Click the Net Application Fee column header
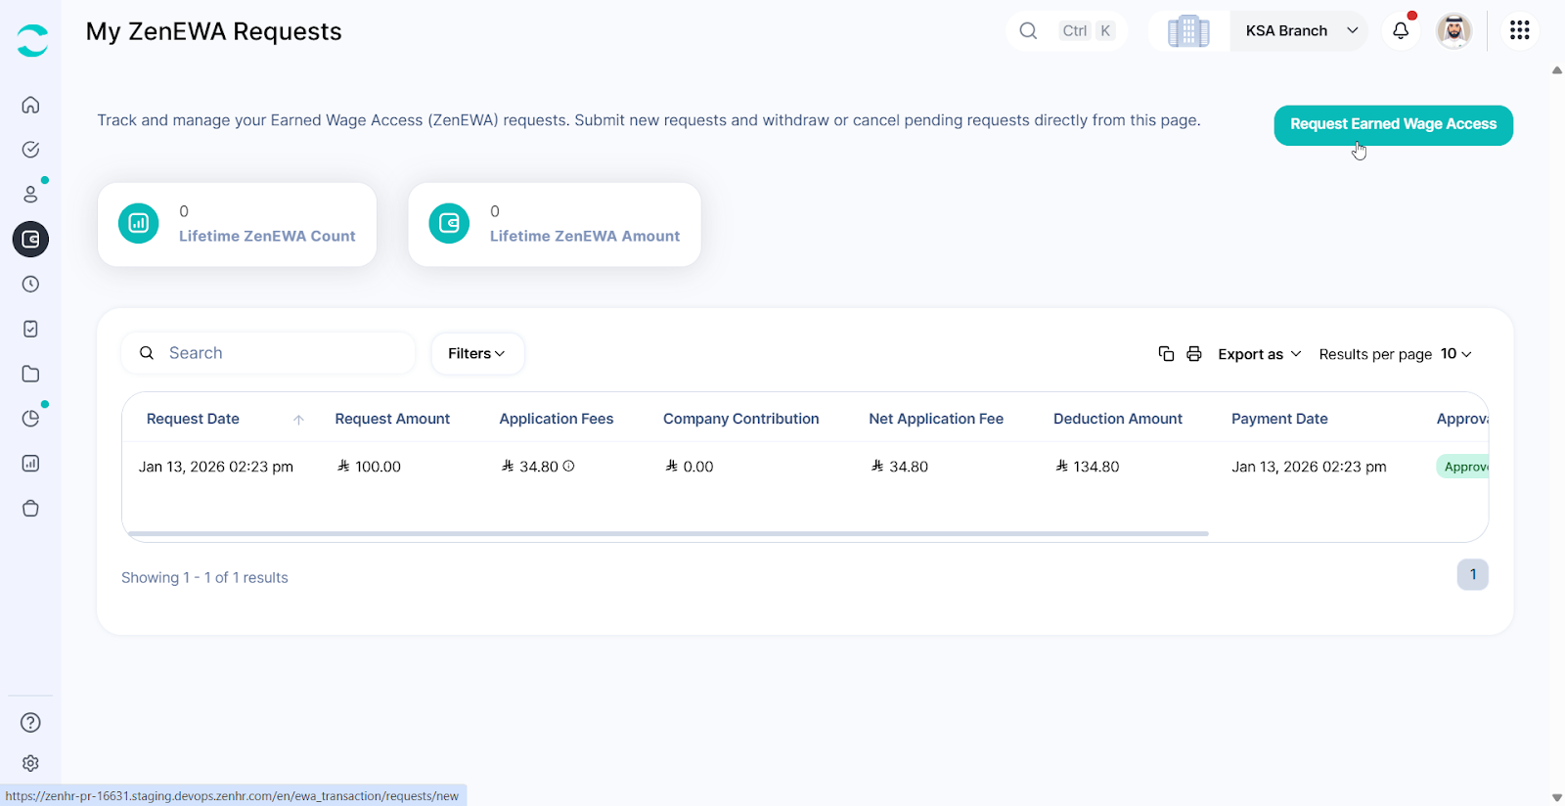This screenshot has width=1565, height=806. tap(936, 419)
